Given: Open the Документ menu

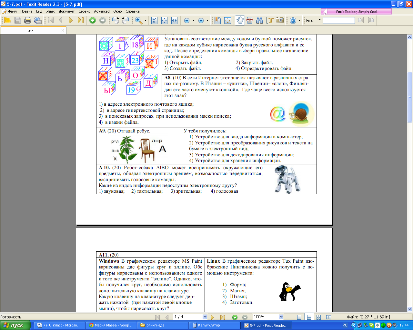Looking at the screenshot, I should pyautogui.click(x=66, y=11).
